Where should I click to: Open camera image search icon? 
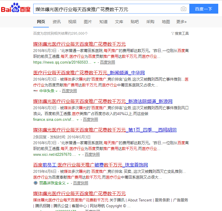[x=183, y=9]
